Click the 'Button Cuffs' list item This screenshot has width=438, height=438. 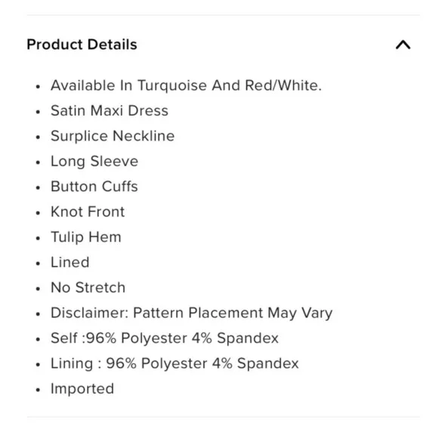(94, 187)
